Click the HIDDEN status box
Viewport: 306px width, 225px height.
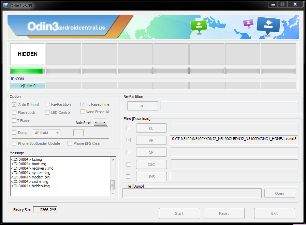(28, 54)
